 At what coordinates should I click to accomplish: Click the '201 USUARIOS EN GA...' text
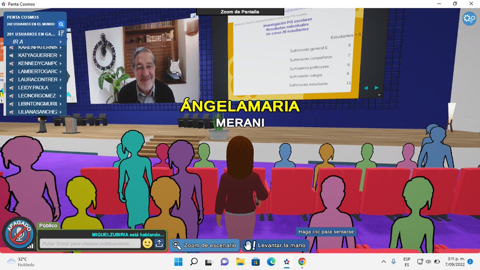click(32, 34)
